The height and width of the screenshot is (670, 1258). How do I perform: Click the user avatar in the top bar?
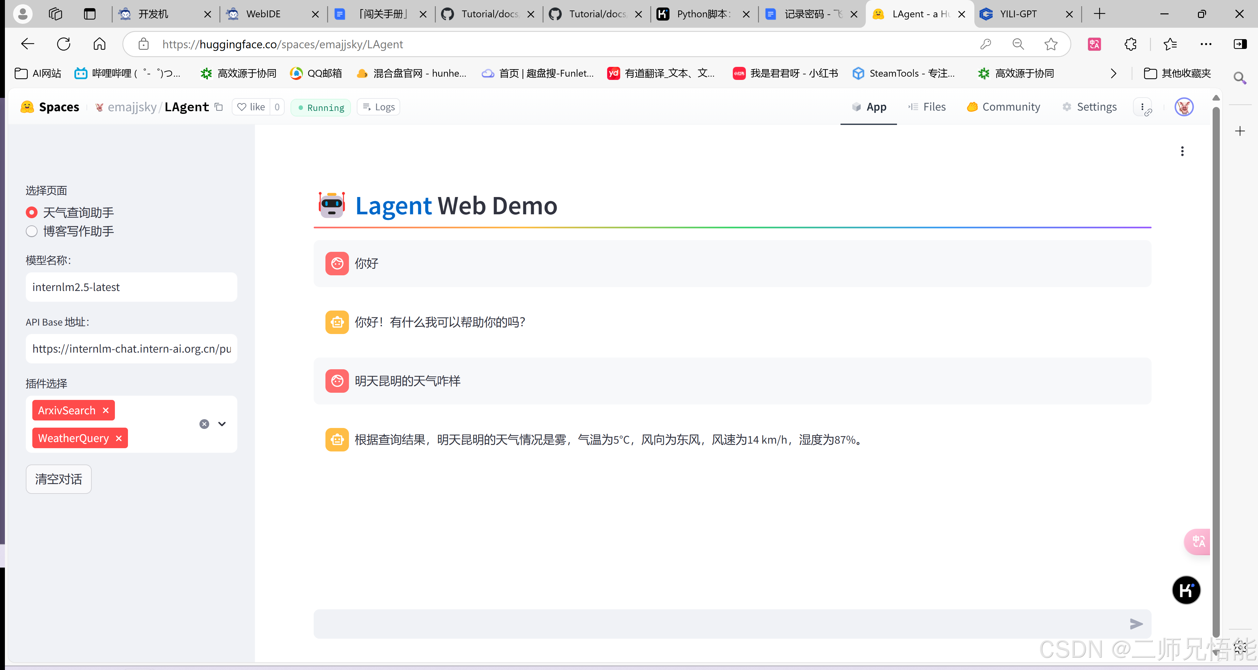coord(1184,107)
